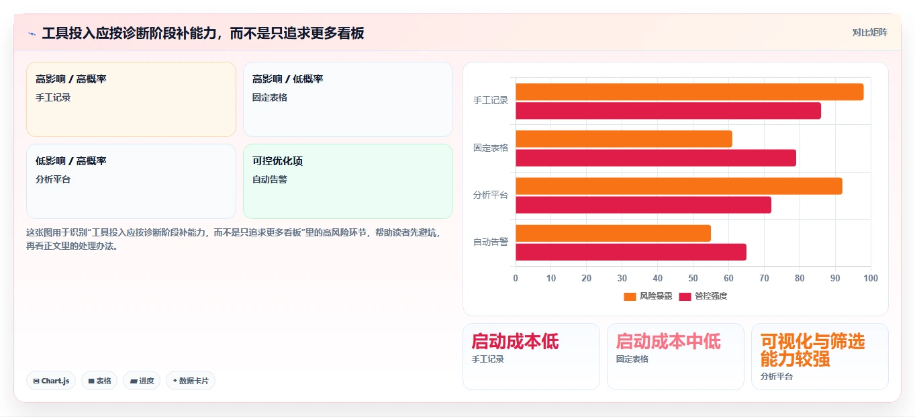Click the description paragraph starting 这张图用于识别
Viewport: 915px width, 417px height.
coord(234,239)
